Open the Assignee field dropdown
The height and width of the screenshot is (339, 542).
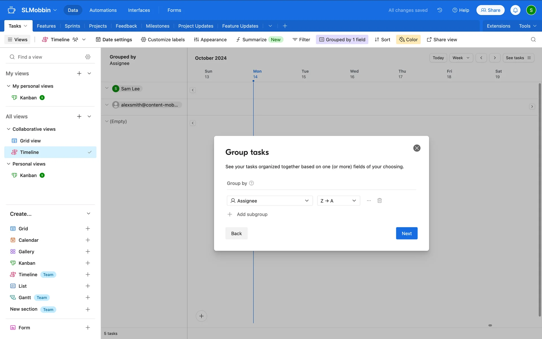pyautogui.click(x=270, y=201)
